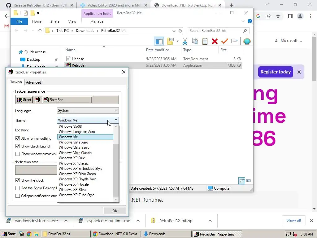Click the blue shell icon in Explorer toolbar
317x238 pixels.
coord(247,41)
